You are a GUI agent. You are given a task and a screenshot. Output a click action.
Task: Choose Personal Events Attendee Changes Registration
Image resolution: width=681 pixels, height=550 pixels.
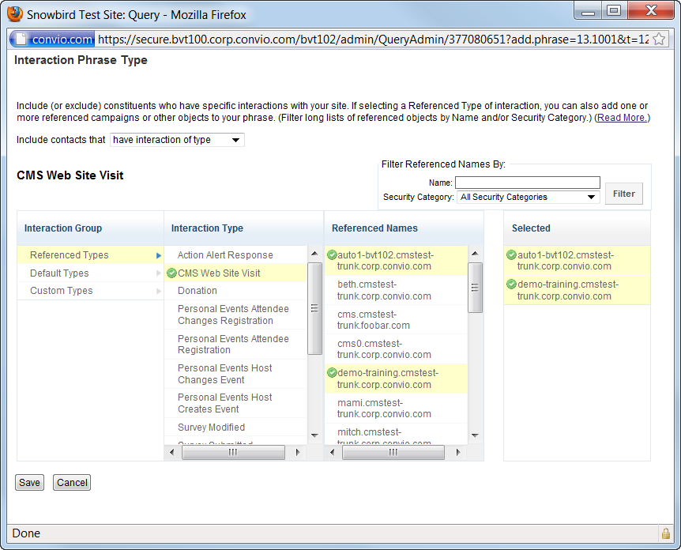coord(235,315)
